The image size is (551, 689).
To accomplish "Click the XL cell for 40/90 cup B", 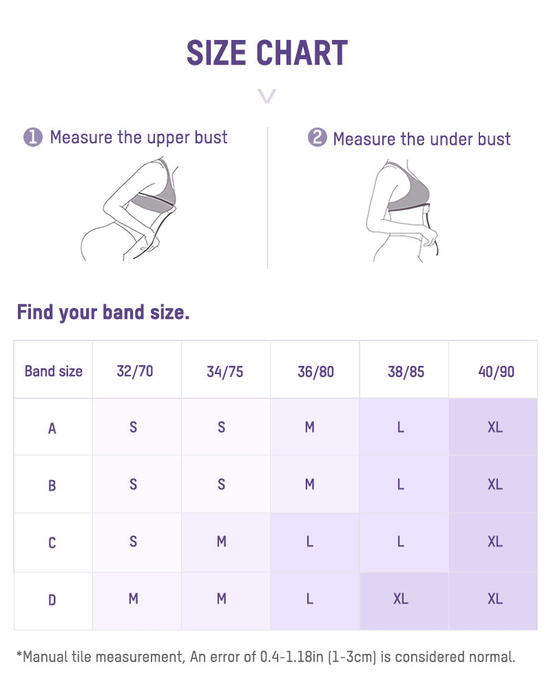I will 495,484.
